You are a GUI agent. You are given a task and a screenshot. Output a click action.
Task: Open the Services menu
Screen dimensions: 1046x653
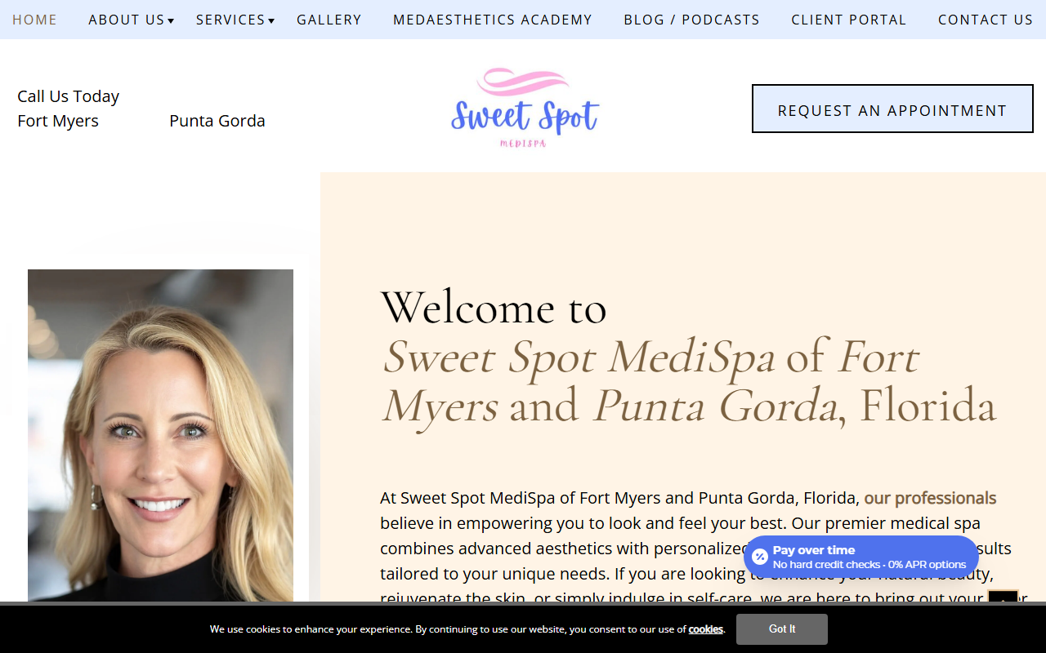point(230,20)
